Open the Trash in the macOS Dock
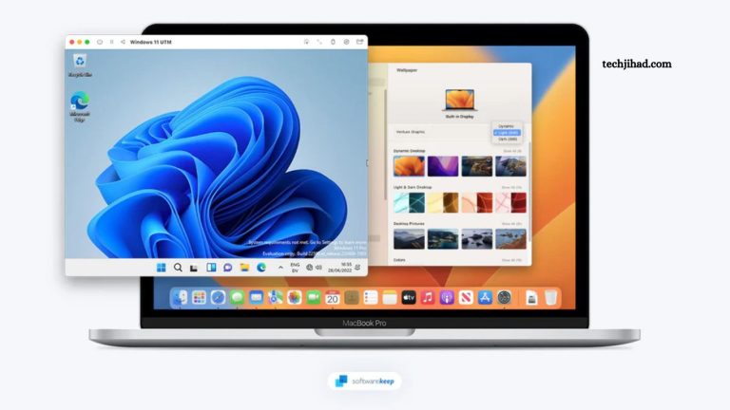Screen dimensions: 730x410 tap(550, 297)
